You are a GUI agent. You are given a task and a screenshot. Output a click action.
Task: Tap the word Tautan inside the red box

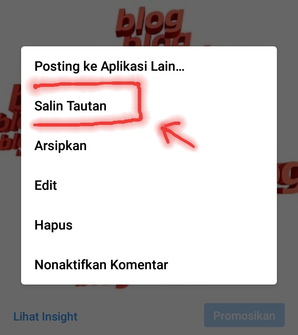pyautogui.click(x=87, y=106)
